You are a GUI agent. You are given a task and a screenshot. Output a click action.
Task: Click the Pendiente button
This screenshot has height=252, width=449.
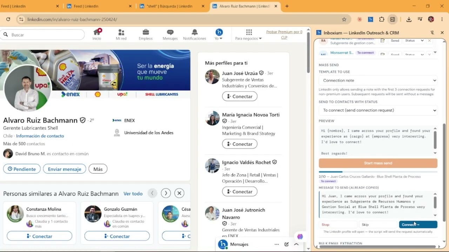point(22,169)
